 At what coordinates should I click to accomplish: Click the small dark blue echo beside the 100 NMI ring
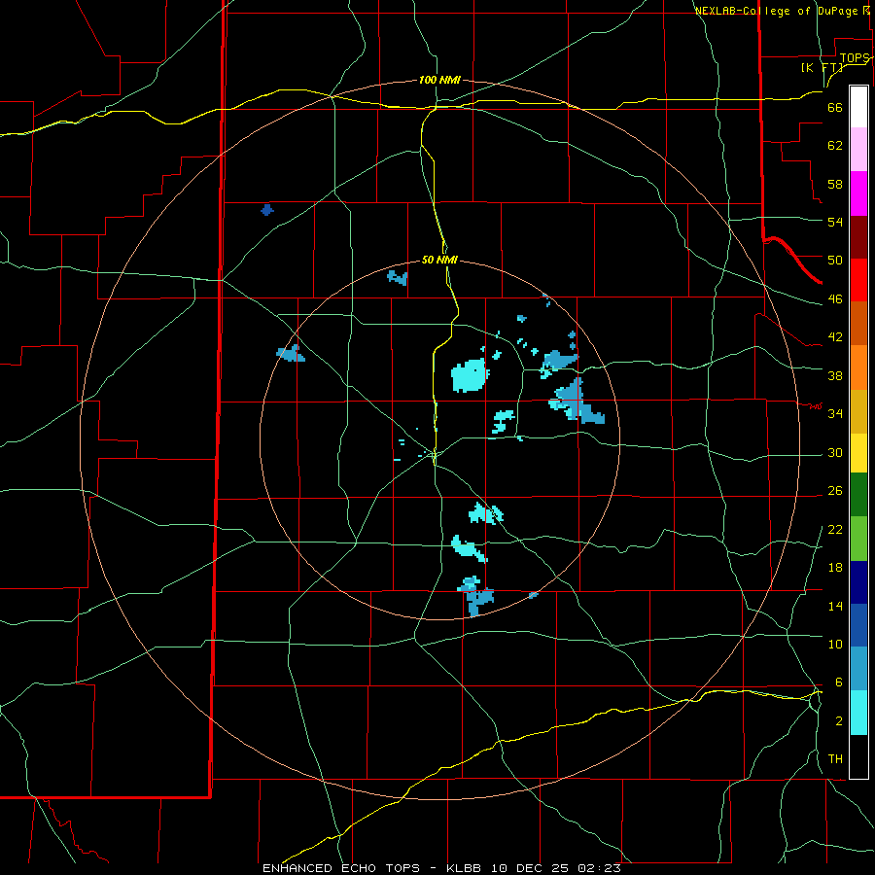pyautogui.click(x=267, y=210)
